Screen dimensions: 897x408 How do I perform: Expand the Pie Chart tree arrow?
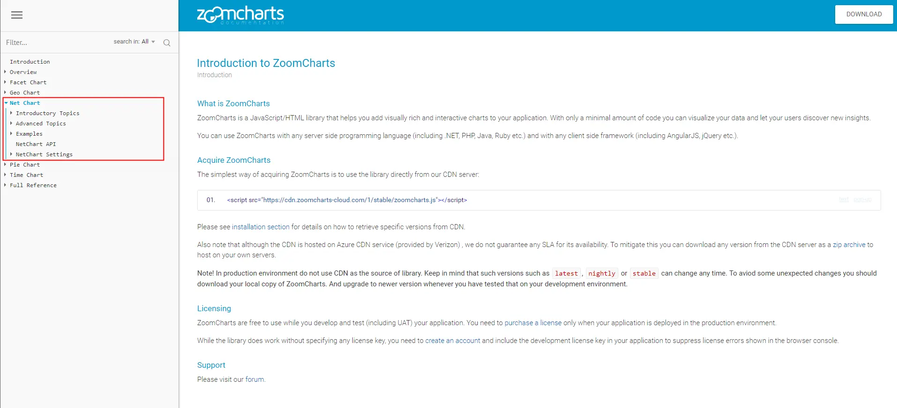(x=5, y=165)
